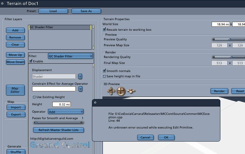Click the Shuffle generate button

16,152
